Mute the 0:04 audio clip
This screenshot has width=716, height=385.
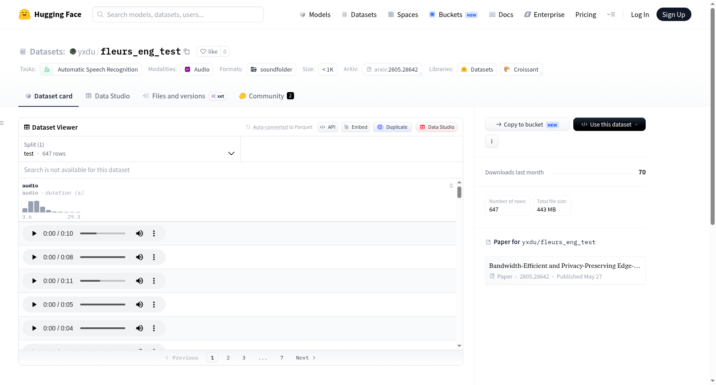[x=140, y=328]
